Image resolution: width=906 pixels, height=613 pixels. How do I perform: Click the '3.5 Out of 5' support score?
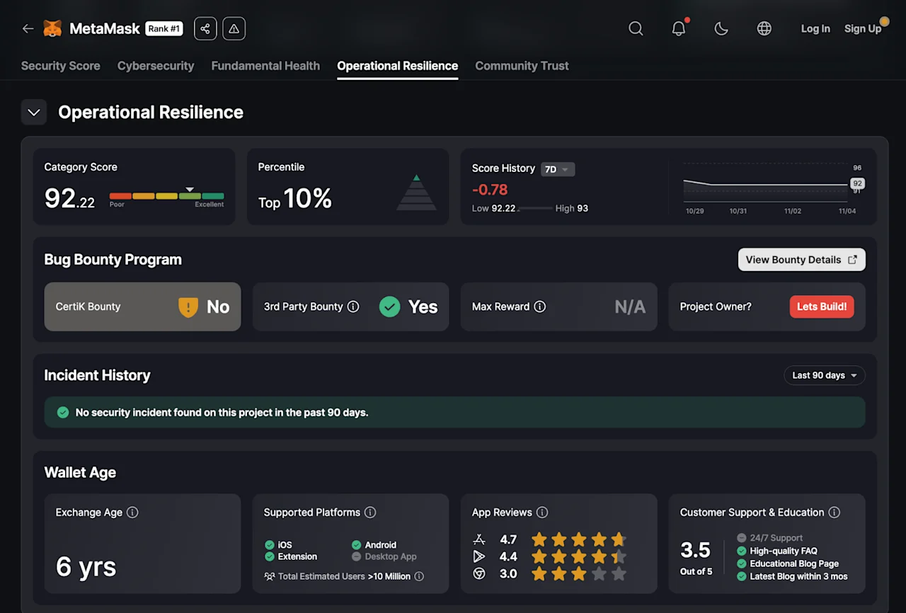coord(696,557)
